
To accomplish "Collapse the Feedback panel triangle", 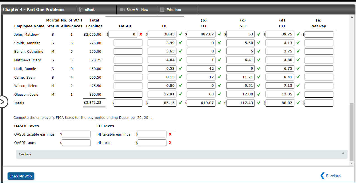I will point(343,153).
